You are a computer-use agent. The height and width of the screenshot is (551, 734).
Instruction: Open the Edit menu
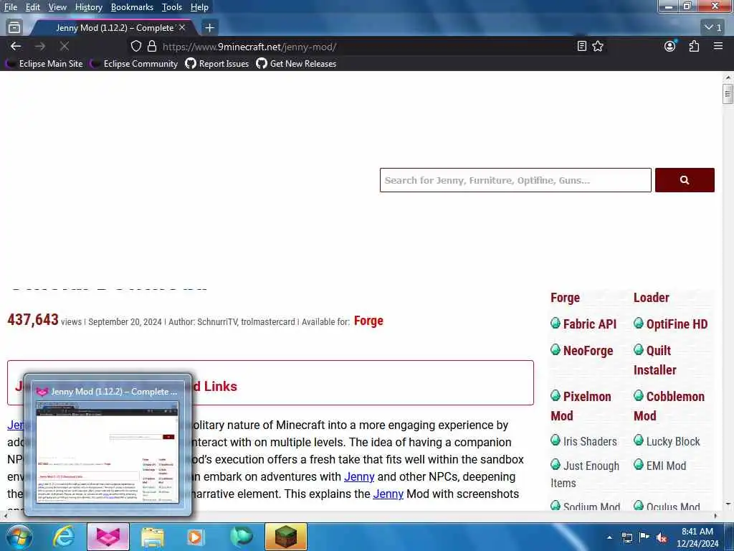33,7
